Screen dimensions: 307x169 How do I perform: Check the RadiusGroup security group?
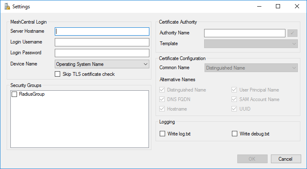point(15,94)
